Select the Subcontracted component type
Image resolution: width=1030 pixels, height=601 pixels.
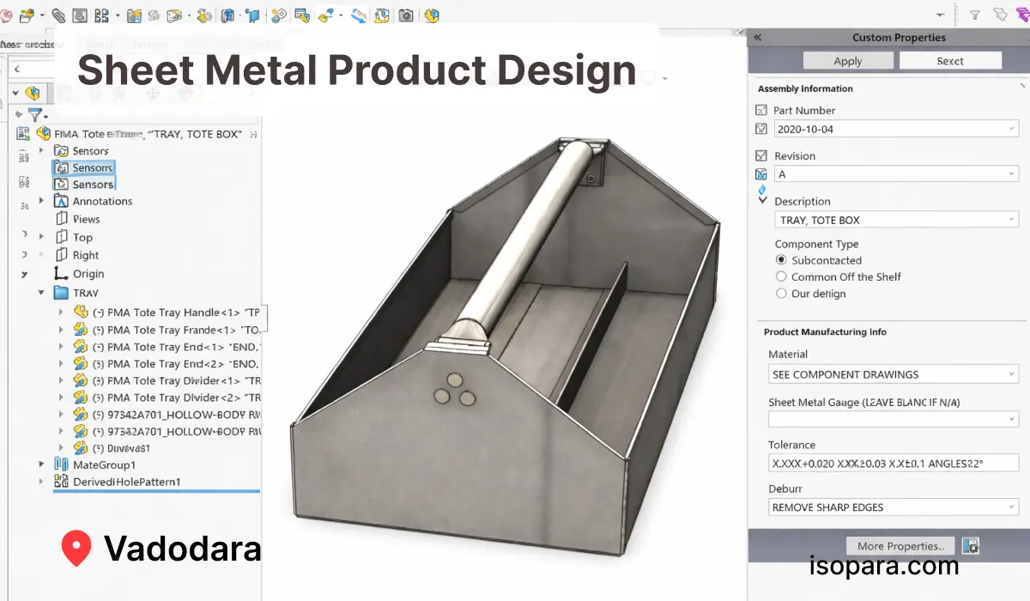point(781,260)
